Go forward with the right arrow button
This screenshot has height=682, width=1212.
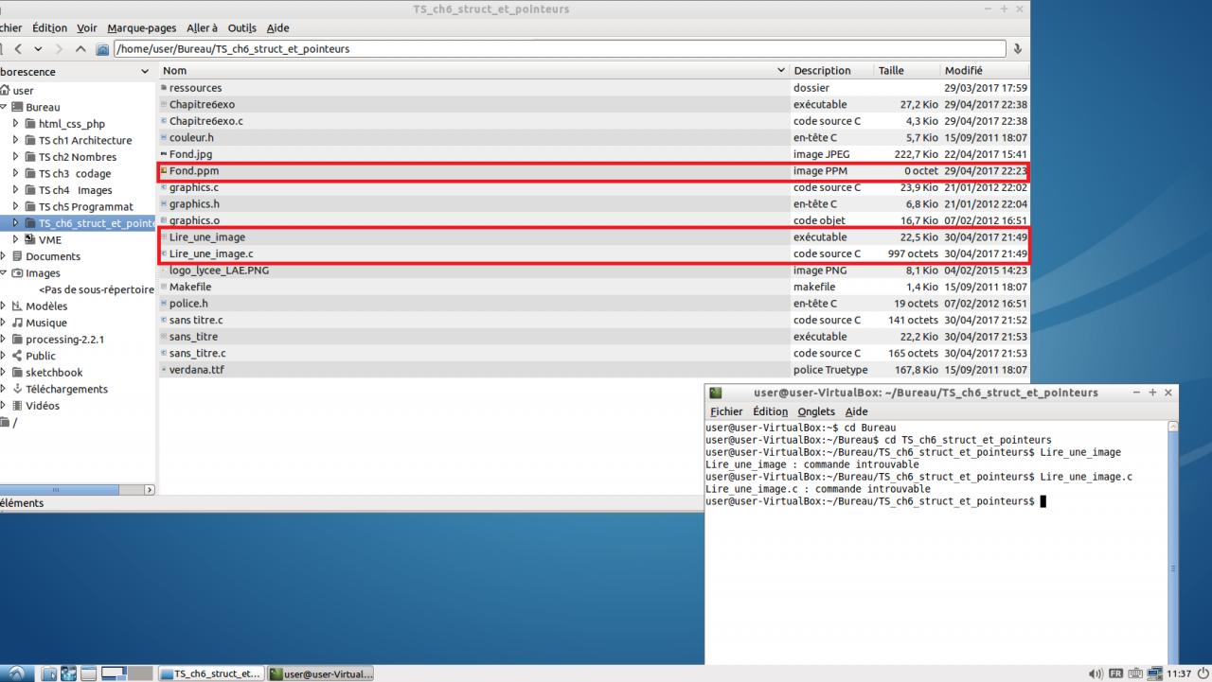[x=59, y=49]
